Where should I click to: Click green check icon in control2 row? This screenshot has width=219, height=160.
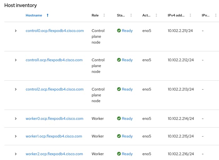click(x=119, y=89)
